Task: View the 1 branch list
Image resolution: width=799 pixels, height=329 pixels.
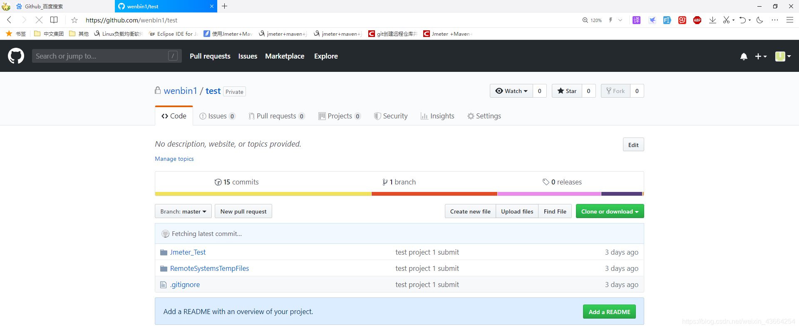Action: (x=399, y=182)
